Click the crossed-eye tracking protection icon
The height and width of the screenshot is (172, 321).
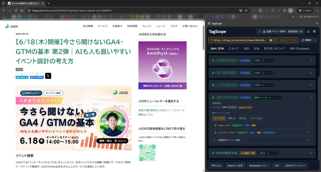pyautogui.click(x=240, y=10)
